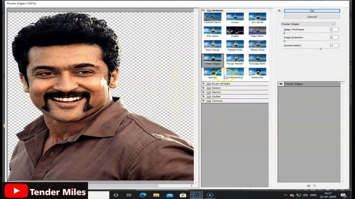
Task: Collapse the filter thumbnails panel with double-arrow button
Action: pos(280,11)
